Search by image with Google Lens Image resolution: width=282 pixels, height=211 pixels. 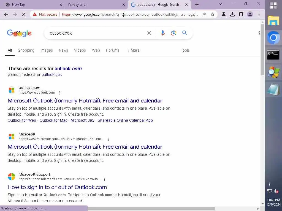pos(173,33)
